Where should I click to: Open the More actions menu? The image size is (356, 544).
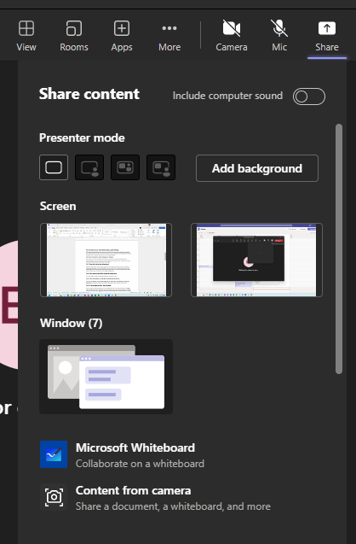(169, 36)
